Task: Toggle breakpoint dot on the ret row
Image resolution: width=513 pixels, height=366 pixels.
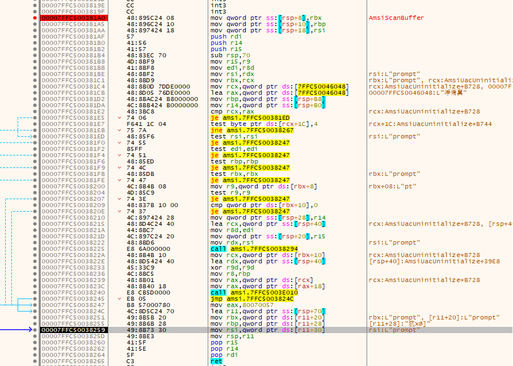Action: tap(35, 361)
